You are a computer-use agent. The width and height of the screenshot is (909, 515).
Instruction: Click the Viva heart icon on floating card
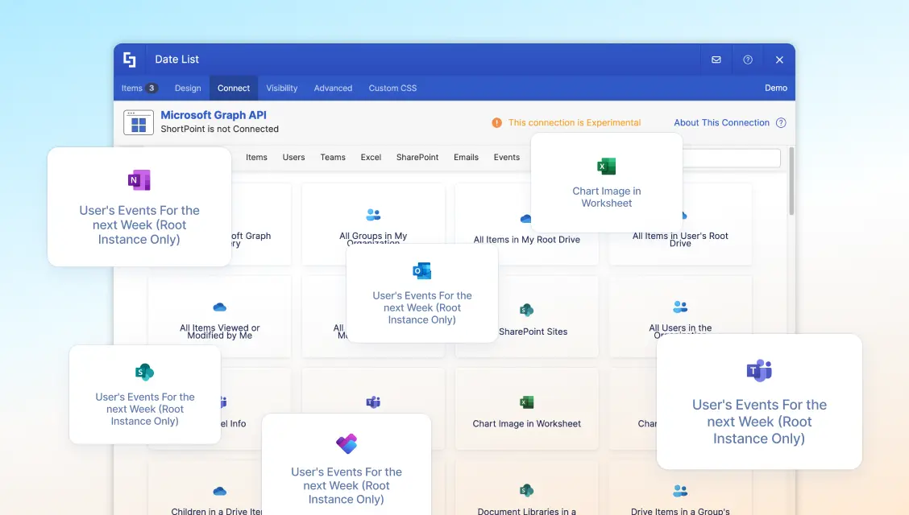pyautogui.click(x=346, y=444)
